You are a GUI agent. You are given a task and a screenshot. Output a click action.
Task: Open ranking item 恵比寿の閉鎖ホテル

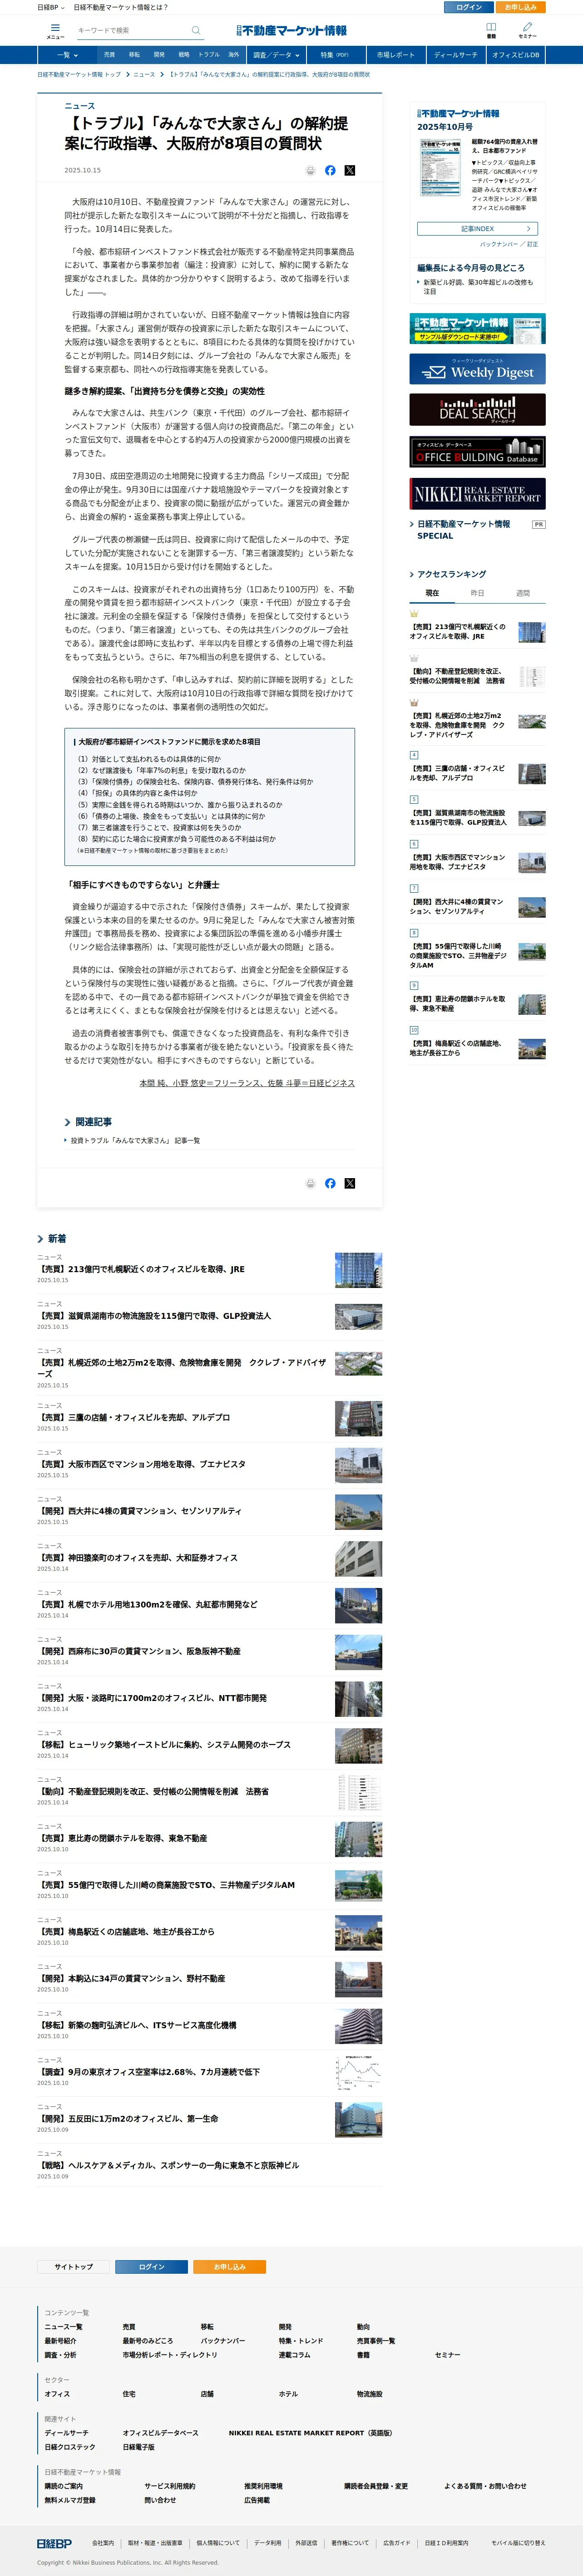[457, 1003]
